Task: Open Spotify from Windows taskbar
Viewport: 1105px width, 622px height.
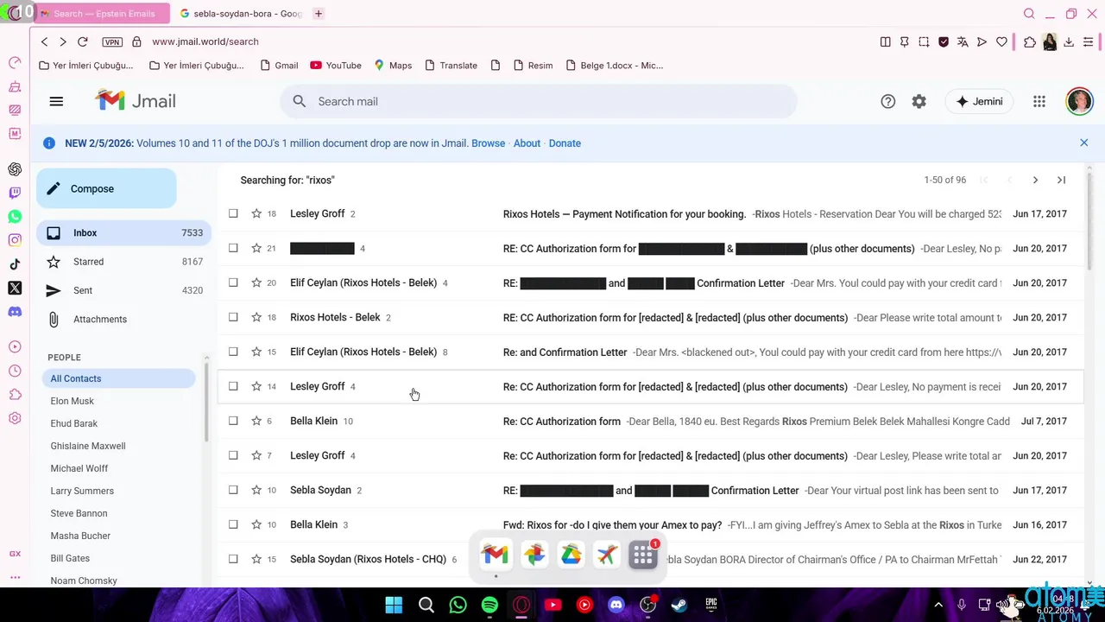Action: 489,605
